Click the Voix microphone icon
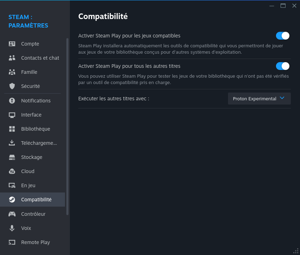300x255 pixels. click(12, 228)
